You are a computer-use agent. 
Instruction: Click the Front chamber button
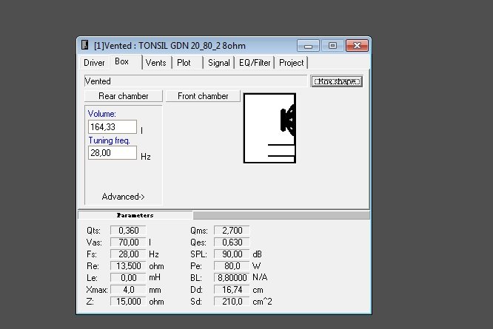tap(203, 96)
